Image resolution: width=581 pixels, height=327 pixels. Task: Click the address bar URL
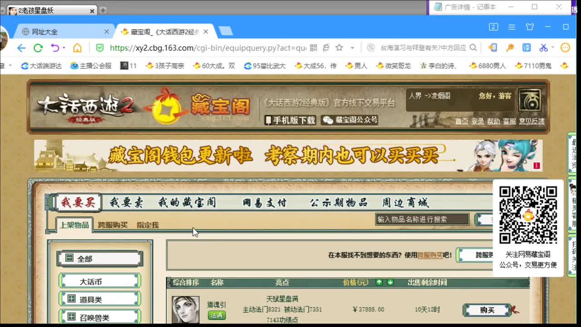click(x=208, y=48)
